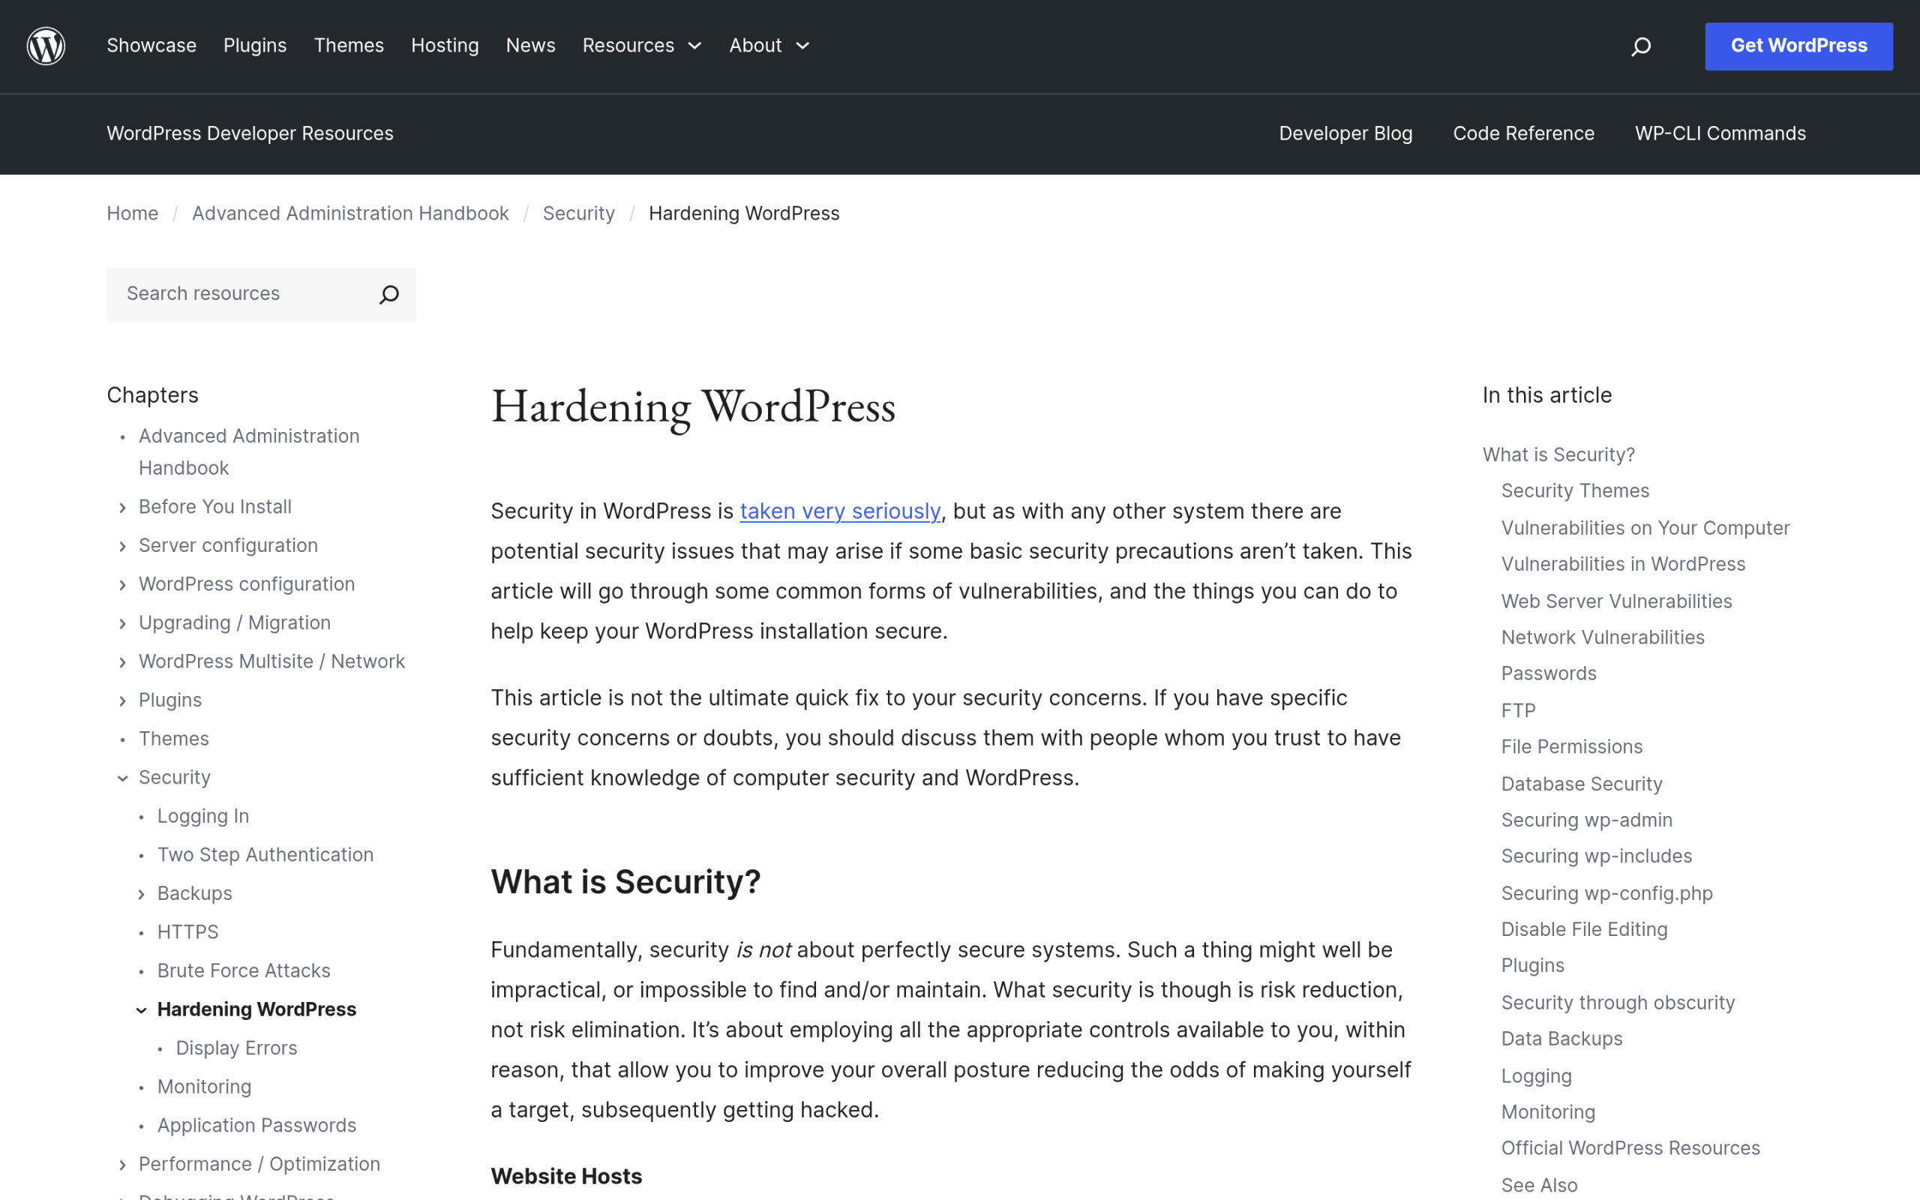The image size is (1920, 1200).
Task: Visit the Developer Blog
Action: pos(1345,133)
